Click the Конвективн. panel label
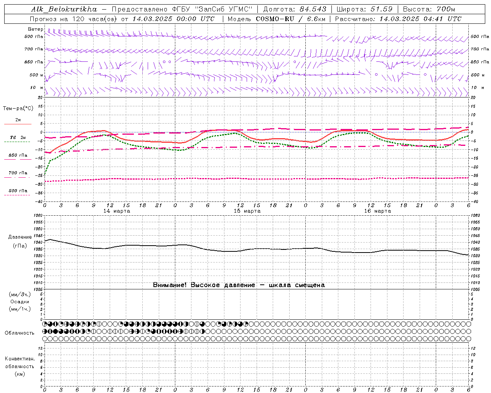The image size is (491, 393). coord(20,359)
